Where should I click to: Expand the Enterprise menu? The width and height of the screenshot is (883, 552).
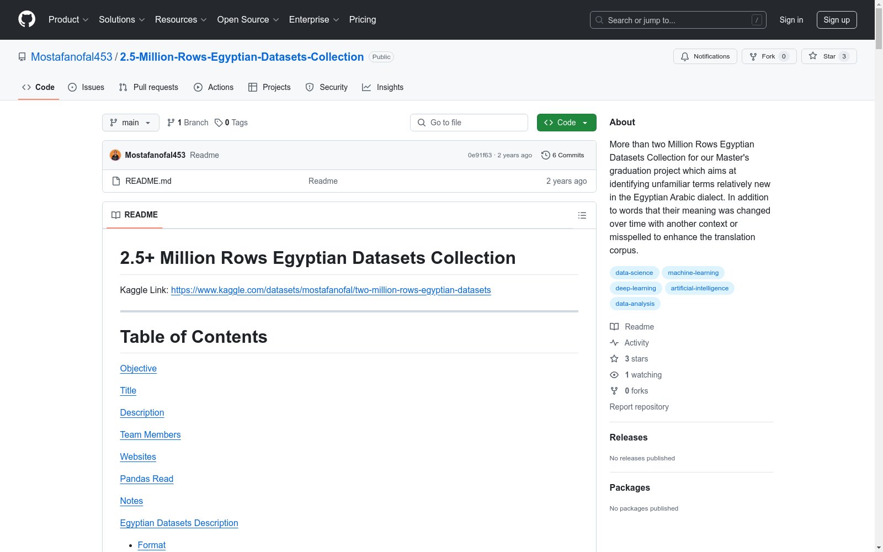coord(314,20)
